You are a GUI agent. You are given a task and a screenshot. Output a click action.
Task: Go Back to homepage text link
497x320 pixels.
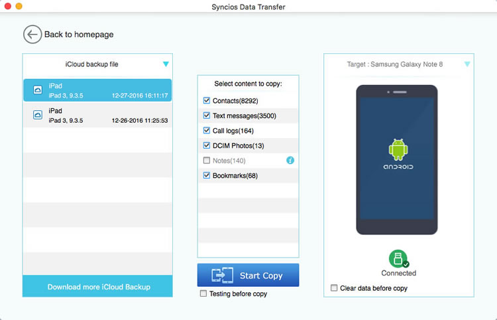tap(79, 35)
